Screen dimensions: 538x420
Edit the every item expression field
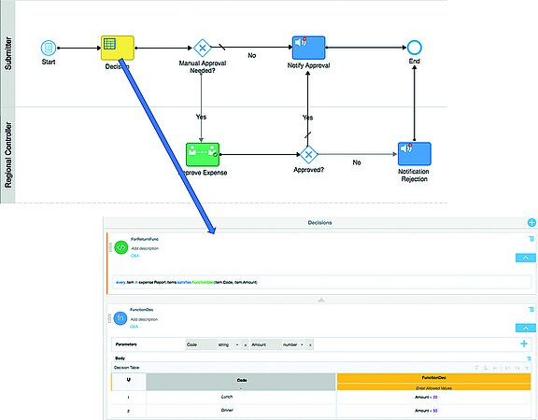321,282
